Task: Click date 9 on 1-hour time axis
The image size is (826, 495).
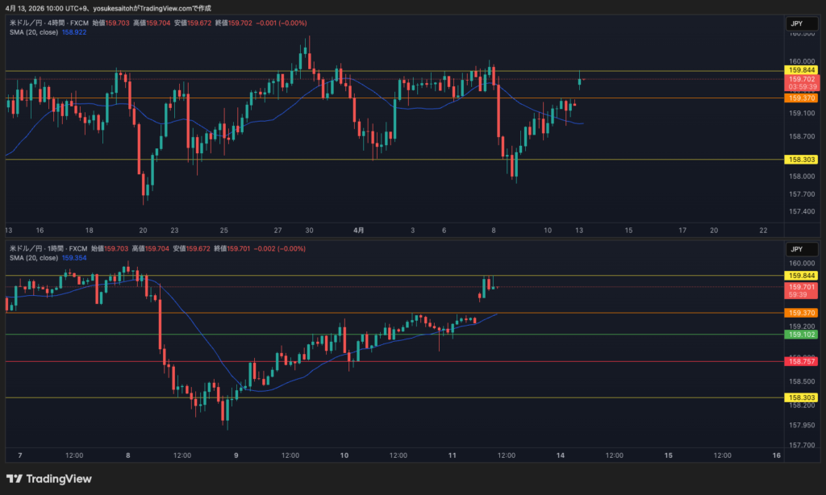Action: point(236,455)
